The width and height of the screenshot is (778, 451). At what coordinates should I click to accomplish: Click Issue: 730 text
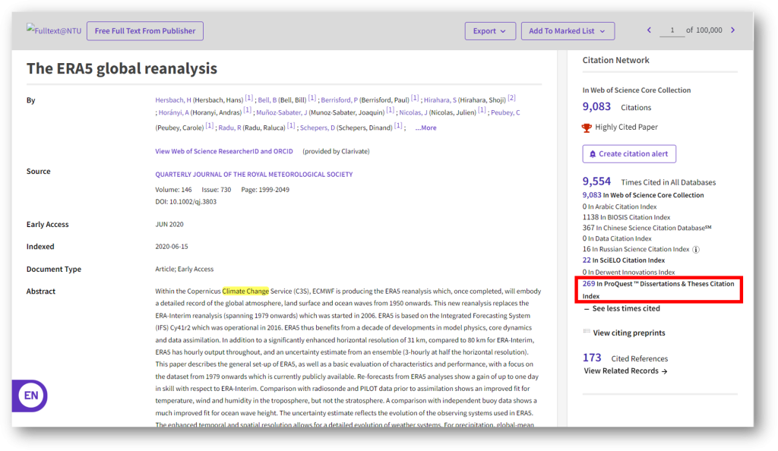point(217,189)
